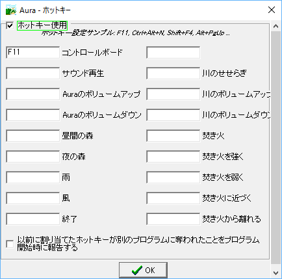The height and width of the screenshot is (279, 282).
Task: Focus the 川のボリュームダウン hotkey field
Action: coord(173,115)
